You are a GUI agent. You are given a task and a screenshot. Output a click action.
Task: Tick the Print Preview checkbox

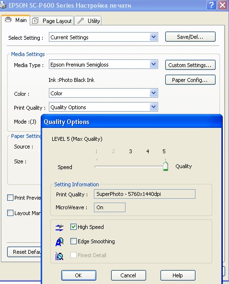(10, 198)
